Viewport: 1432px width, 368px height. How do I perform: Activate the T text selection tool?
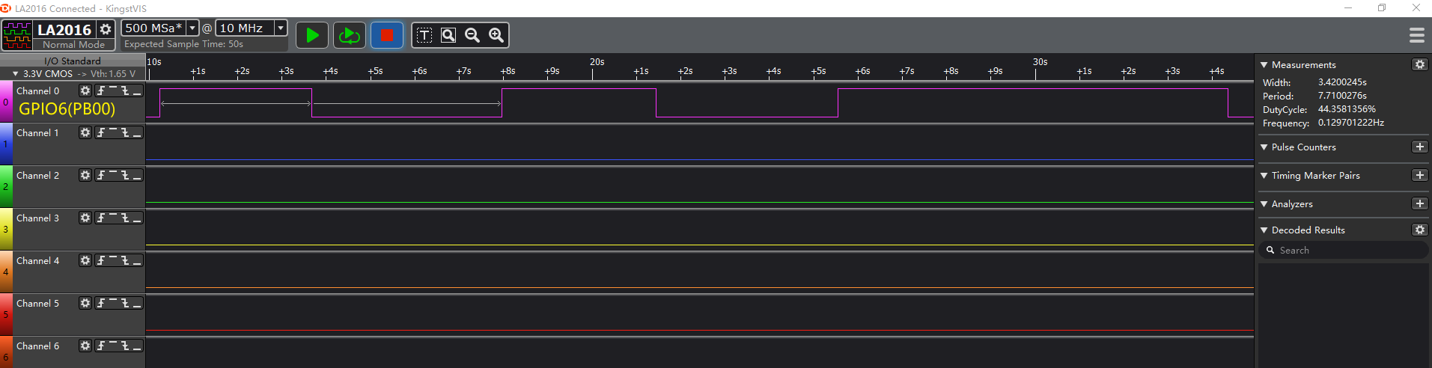click(424, 35)
